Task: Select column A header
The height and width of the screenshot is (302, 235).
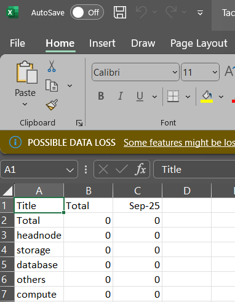Action: tap(39, 191)
